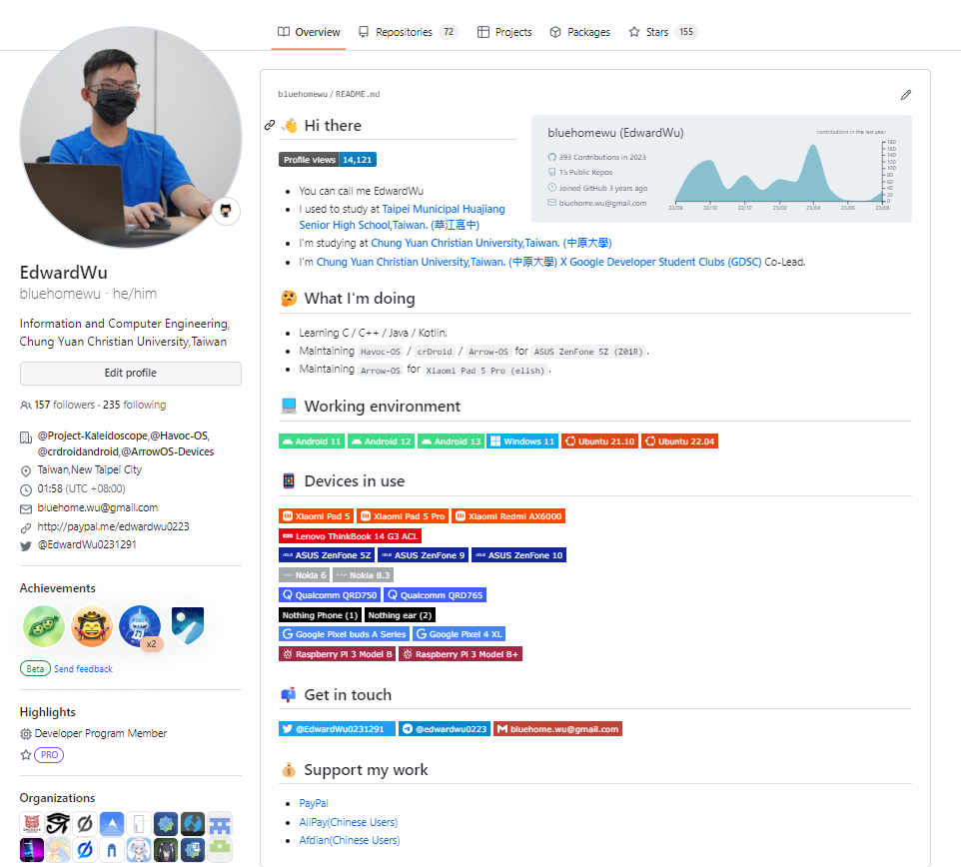Screen dimensions: 961x867
Task: Click the Edit profile button
Action: pos(131,374)
